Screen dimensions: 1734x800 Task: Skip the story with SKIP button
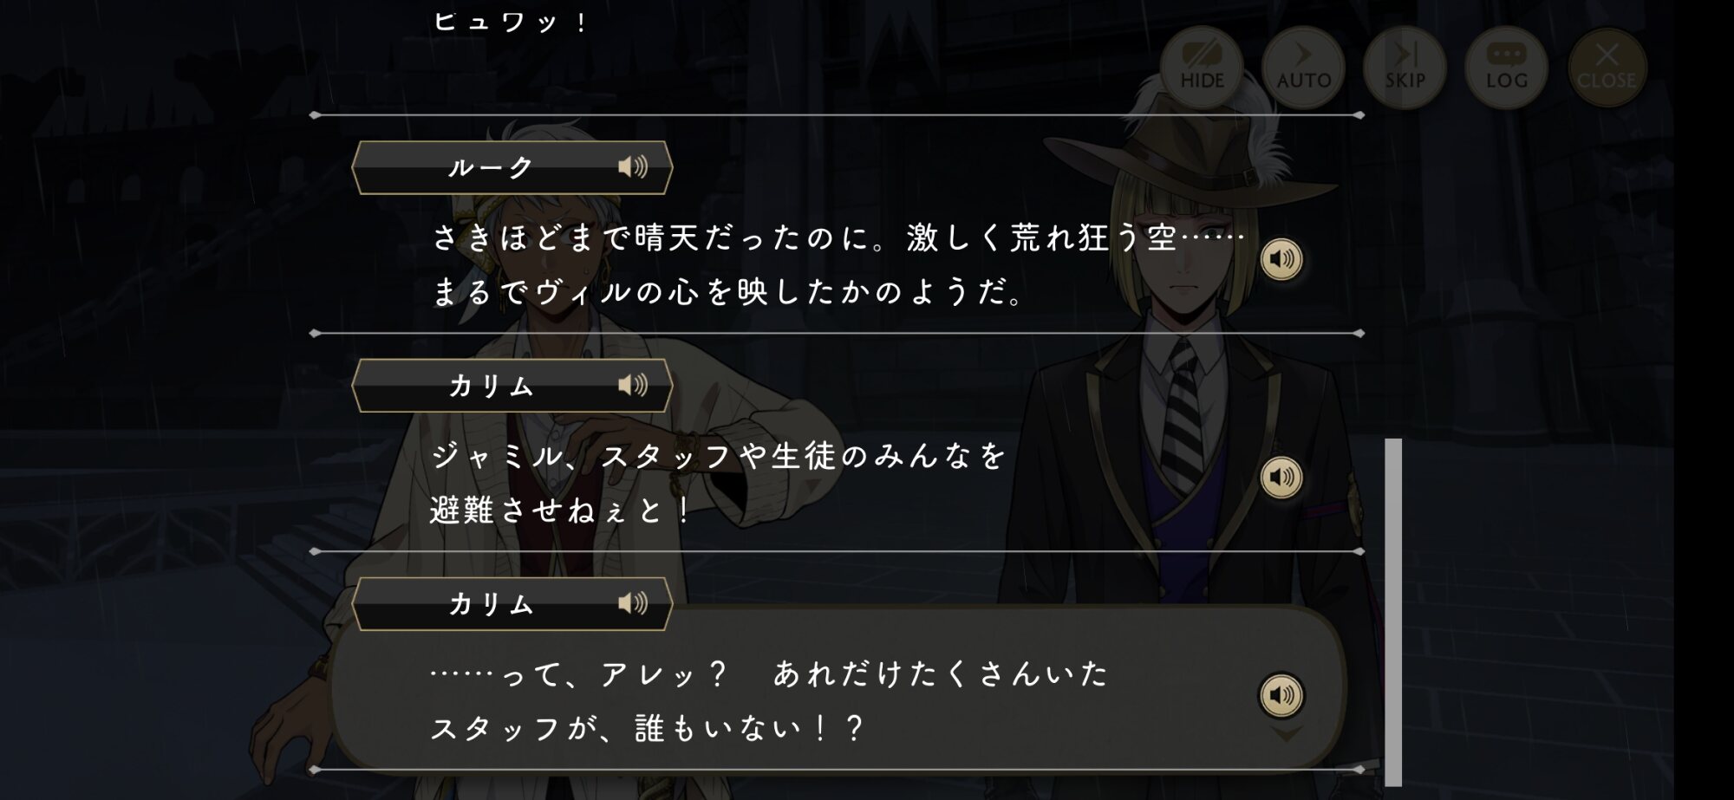1405,67
